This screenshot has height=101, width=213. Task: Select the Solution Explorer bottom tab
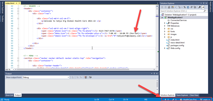tap(167, 95)
